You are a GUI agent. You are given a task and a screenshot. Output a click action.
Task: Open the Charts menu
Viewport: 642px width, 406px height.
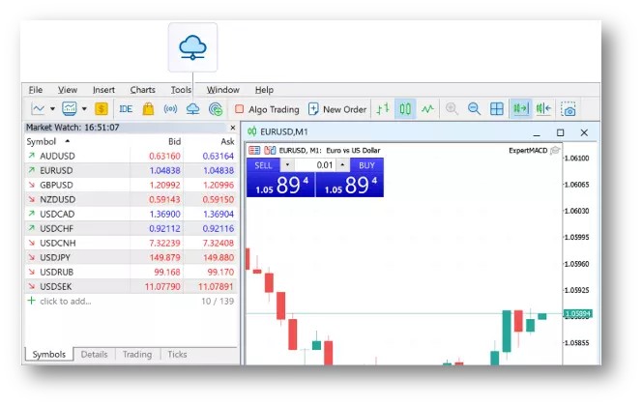pyautogui.click(x=142, y=90)
